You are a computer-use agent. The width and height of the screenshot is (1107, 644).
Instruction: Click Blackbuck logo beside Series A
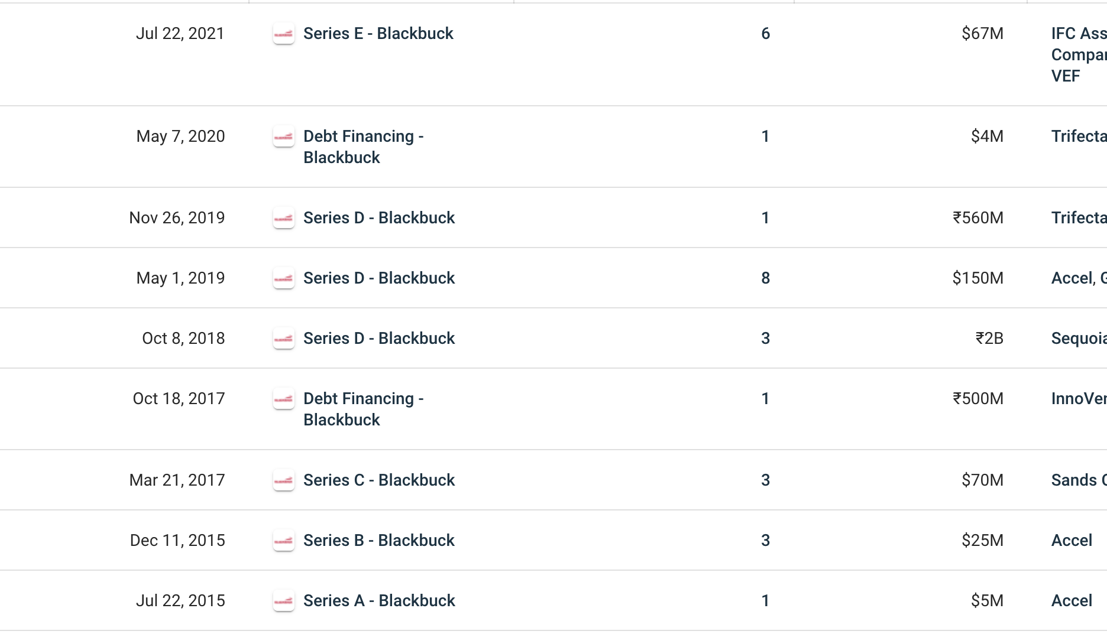click(x=284, y=601)
